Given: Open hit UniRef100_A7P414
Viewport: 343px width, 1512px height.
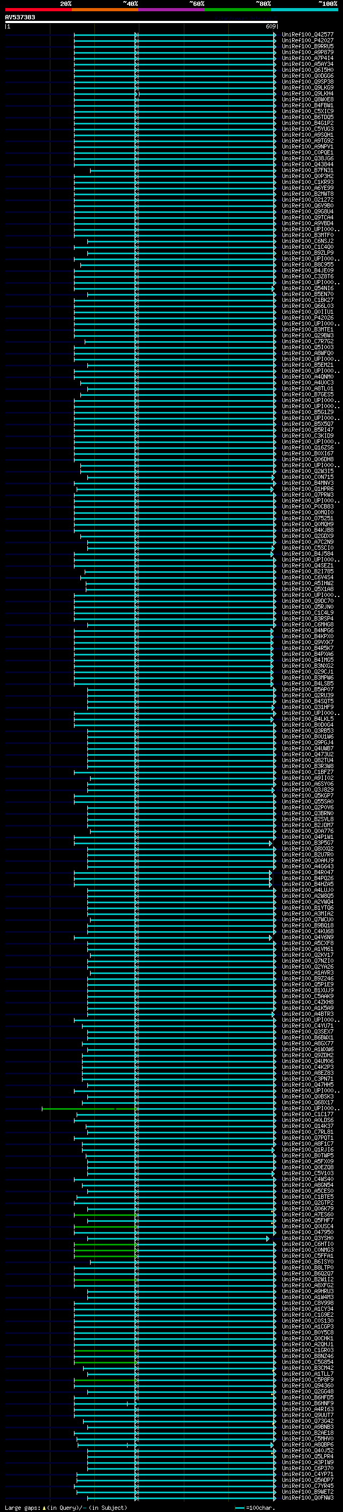Looking at the screenshot, I should 308,58.
